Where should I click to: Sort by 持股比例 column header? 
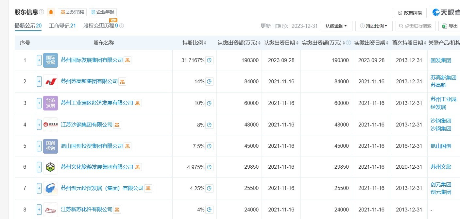click(195, 43)
